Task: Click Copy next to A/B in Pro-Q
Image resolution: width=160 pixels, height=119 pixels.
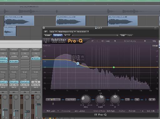Action: coord(107,41)
